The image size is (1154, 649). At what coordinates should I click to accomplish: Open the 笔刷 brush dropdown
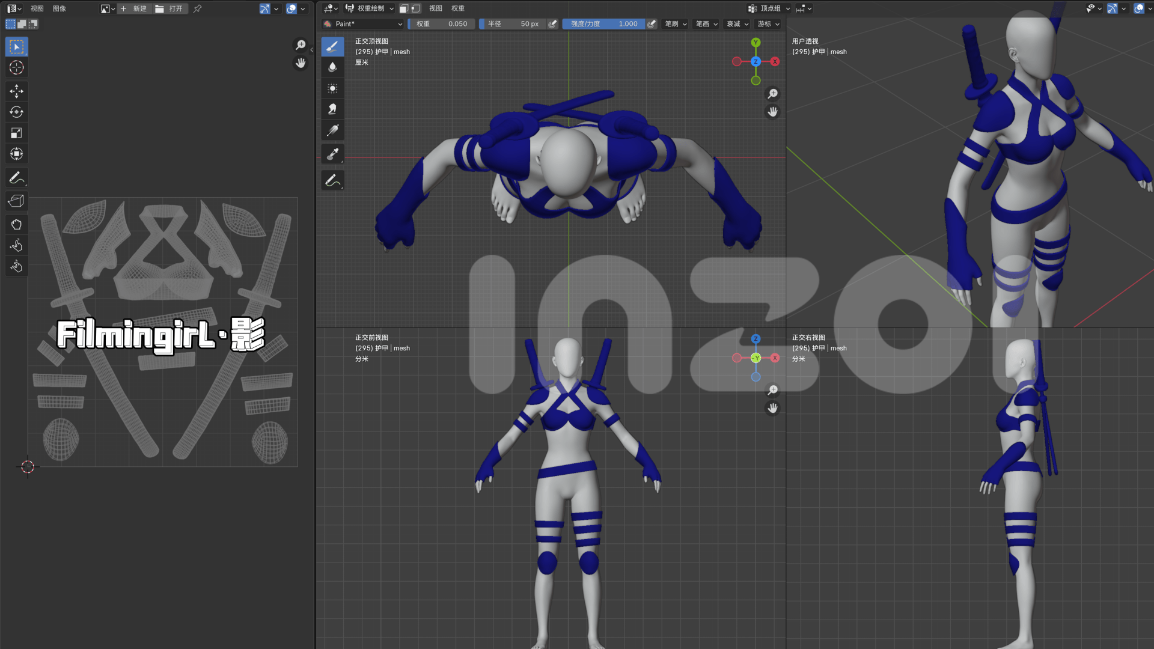[x=674, y=24]
